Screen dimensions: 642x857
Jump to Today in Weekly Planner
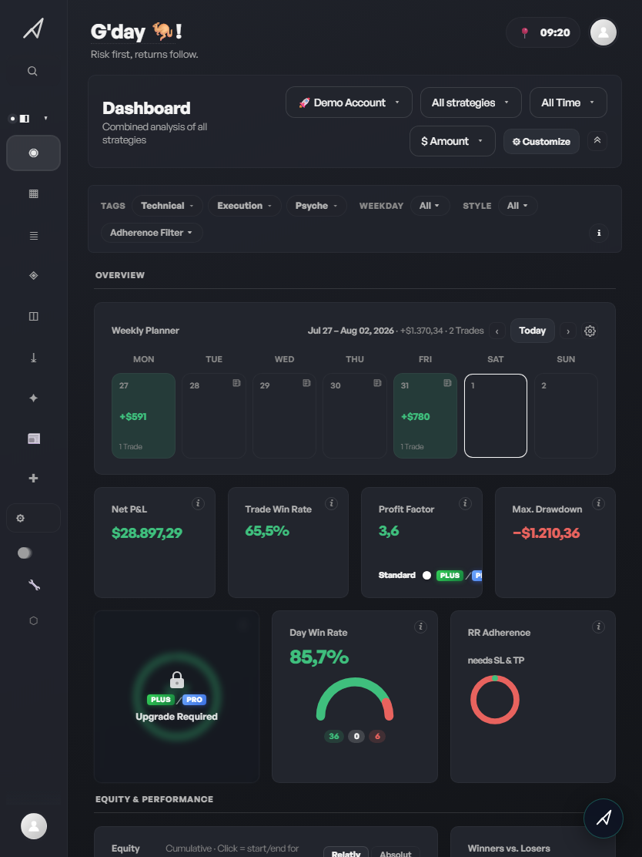tap(532, 331)
